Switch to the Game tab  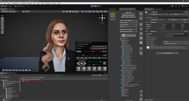[12, 9]
